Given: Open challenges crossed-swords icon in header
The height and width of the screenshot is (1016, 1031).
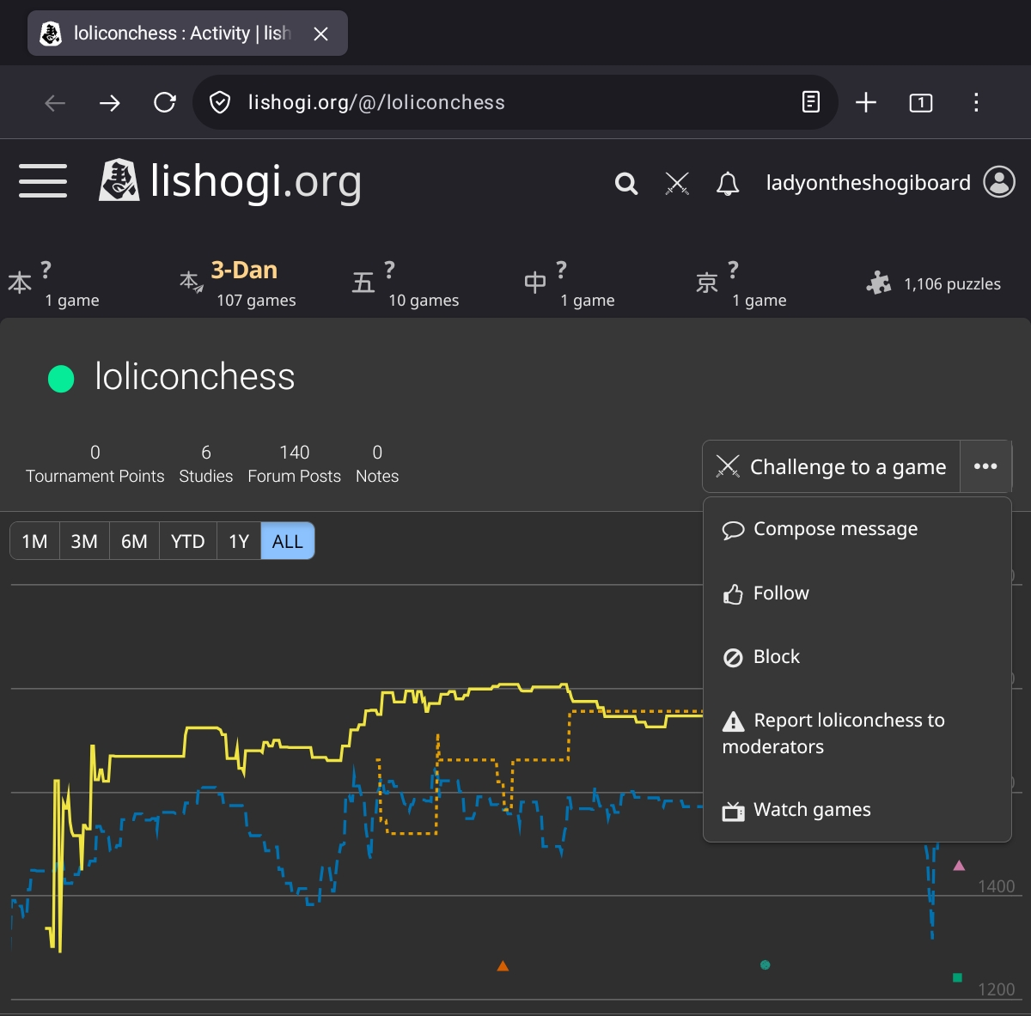Looking at the screenshot, I should [x=677, y=183].
